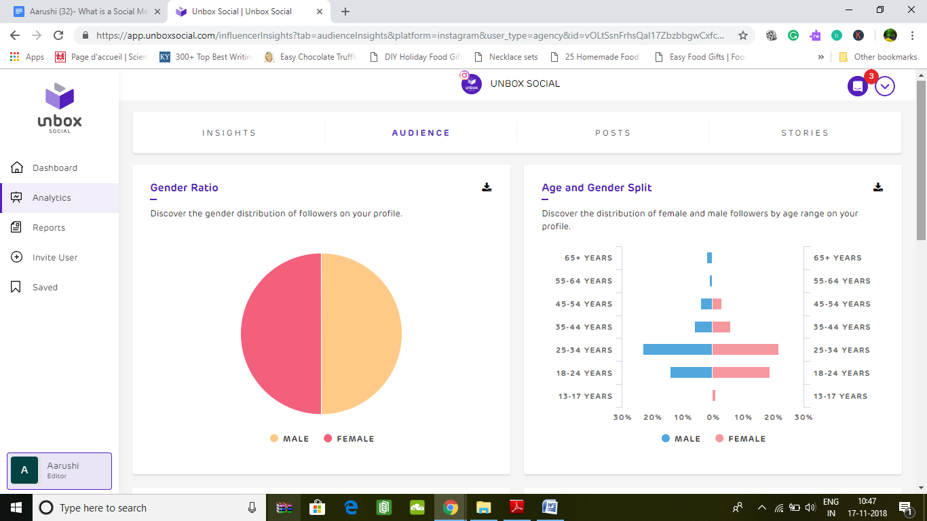The width and height of the screenshot is (927, 521).
Task: Select Analytics in the left sidebar
Action: (x=51, y=197)
